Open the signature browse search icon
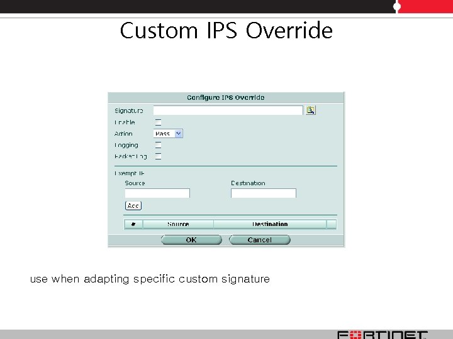The height and width of the screenshot is (339, 453). click(x=311, y=110)
